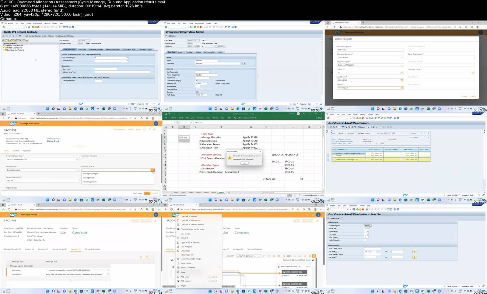The image size is (487, 294).
Task: Choose Copy image from the context menu
Action: (185, 251)
